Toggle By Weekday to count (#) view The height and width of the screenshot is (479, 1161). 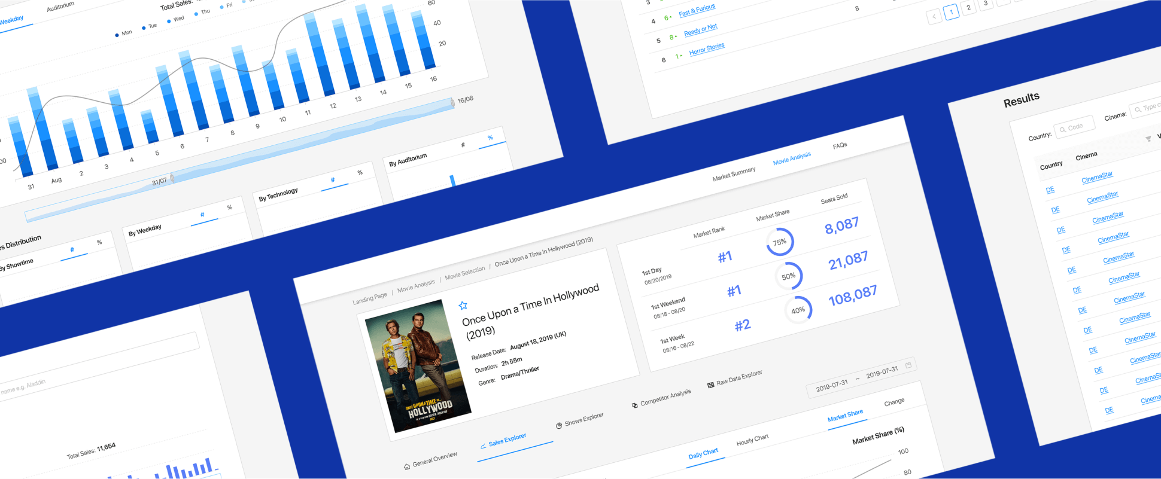(202, 215)
